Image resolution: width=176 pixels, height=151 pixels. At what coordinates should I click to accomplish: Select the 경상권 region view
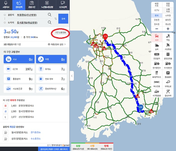168,24
